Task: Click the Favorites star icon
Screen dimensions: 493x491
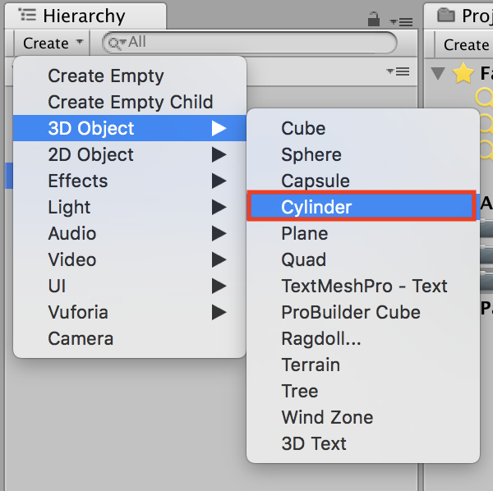Action: 463,74
